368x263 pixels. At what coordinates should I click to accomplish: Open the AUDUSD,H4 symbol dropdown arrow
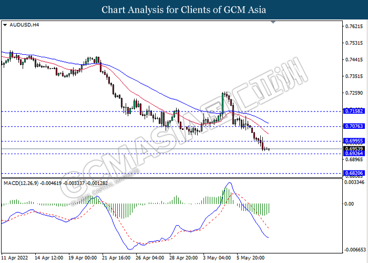tap(5, 25)
